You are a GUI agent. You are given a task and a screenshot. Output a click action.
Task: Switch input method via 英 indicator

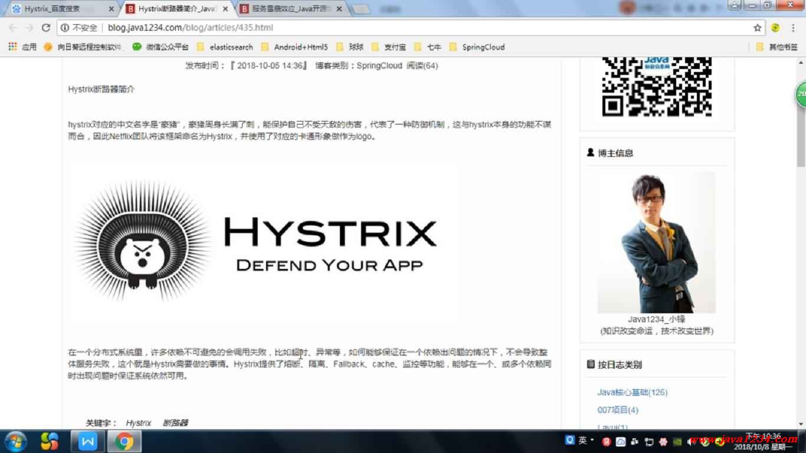point(582,441)
